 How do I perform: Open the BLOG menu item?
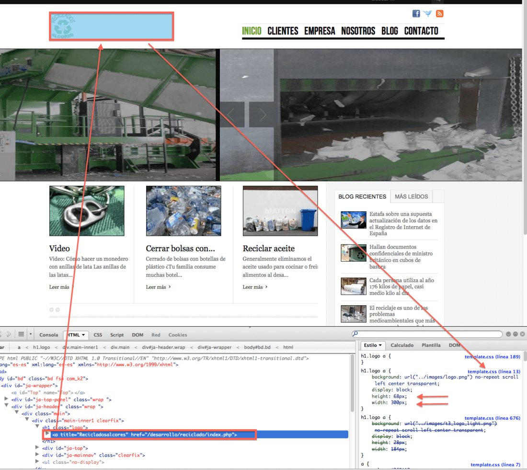[390, 31]
